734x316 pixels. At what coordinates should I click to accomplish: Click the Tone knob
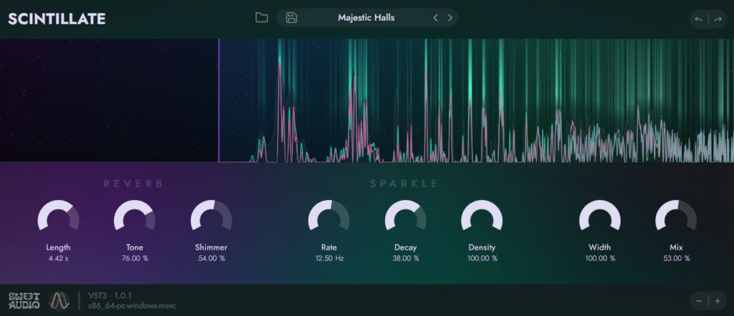tap(134, 216)
